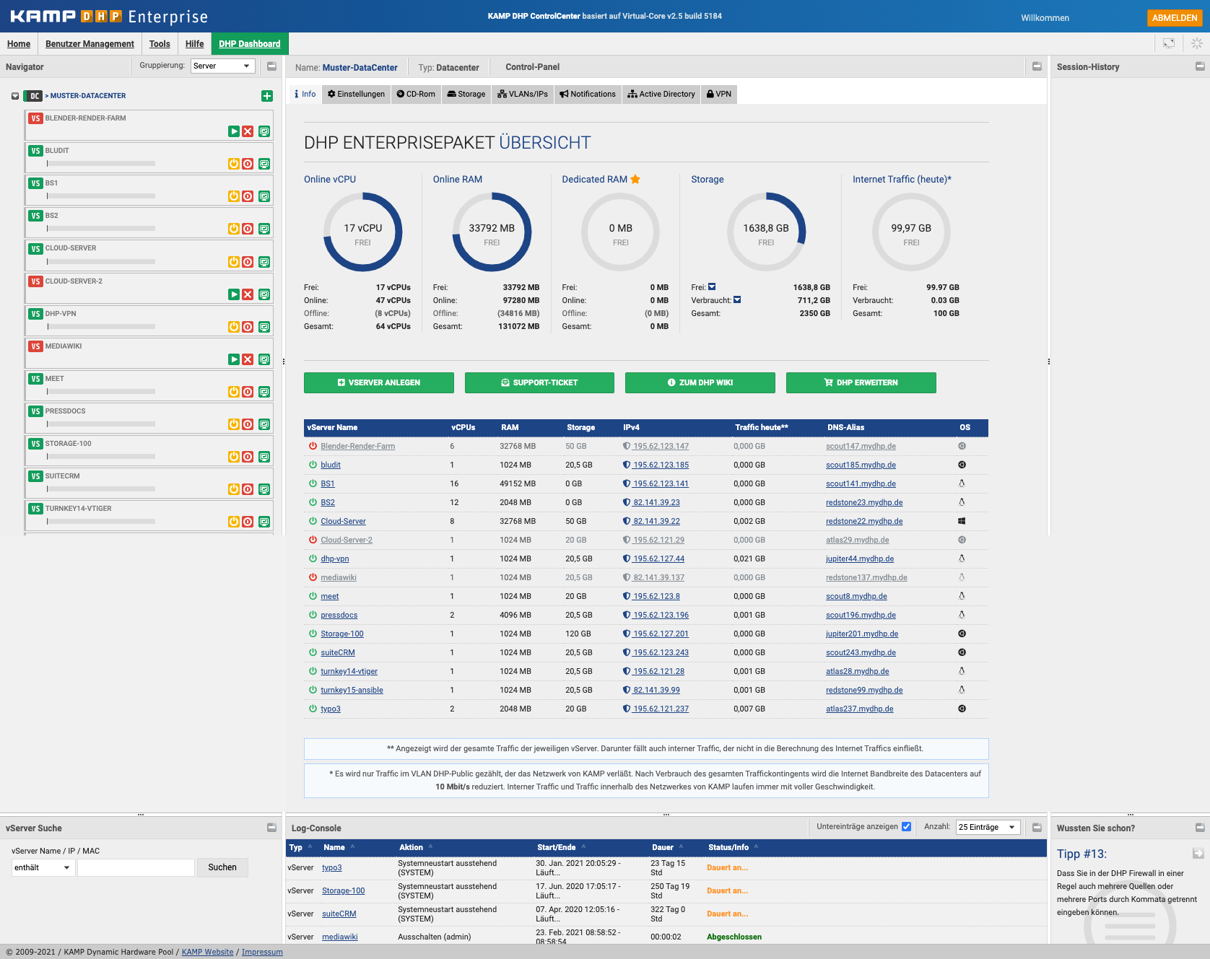Collapse the vServer Suche panel
The height and width of the screenshot is (959, 1210).
[272, 828]
